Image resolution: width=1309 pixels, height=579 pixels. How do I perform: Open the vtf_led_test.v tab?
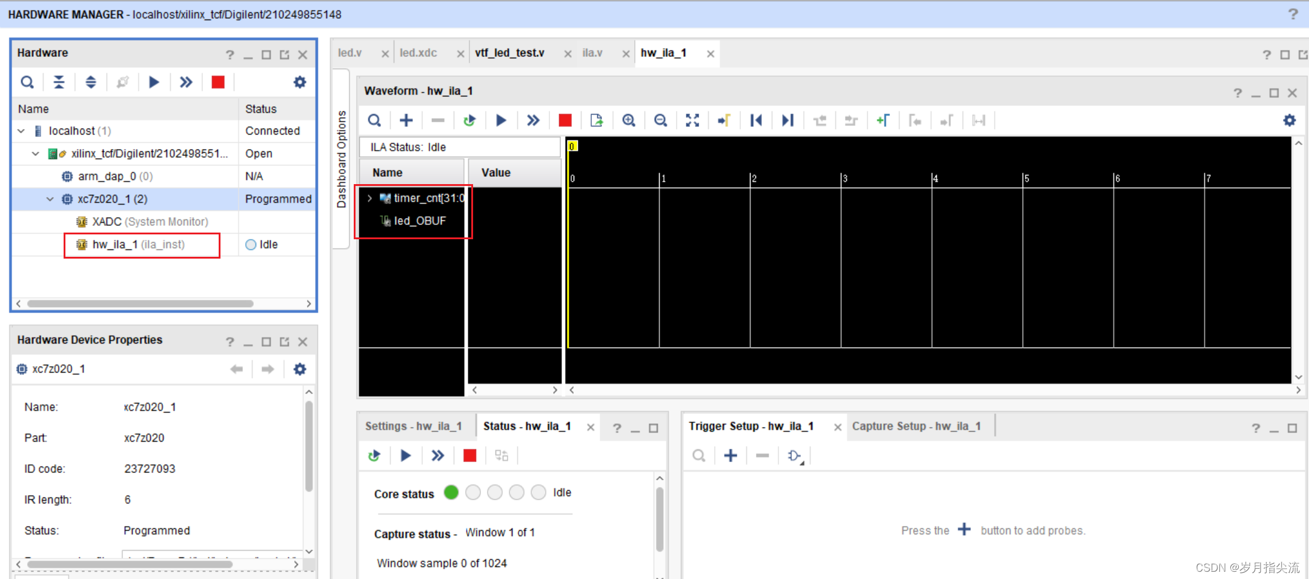(x=509, y=53)
